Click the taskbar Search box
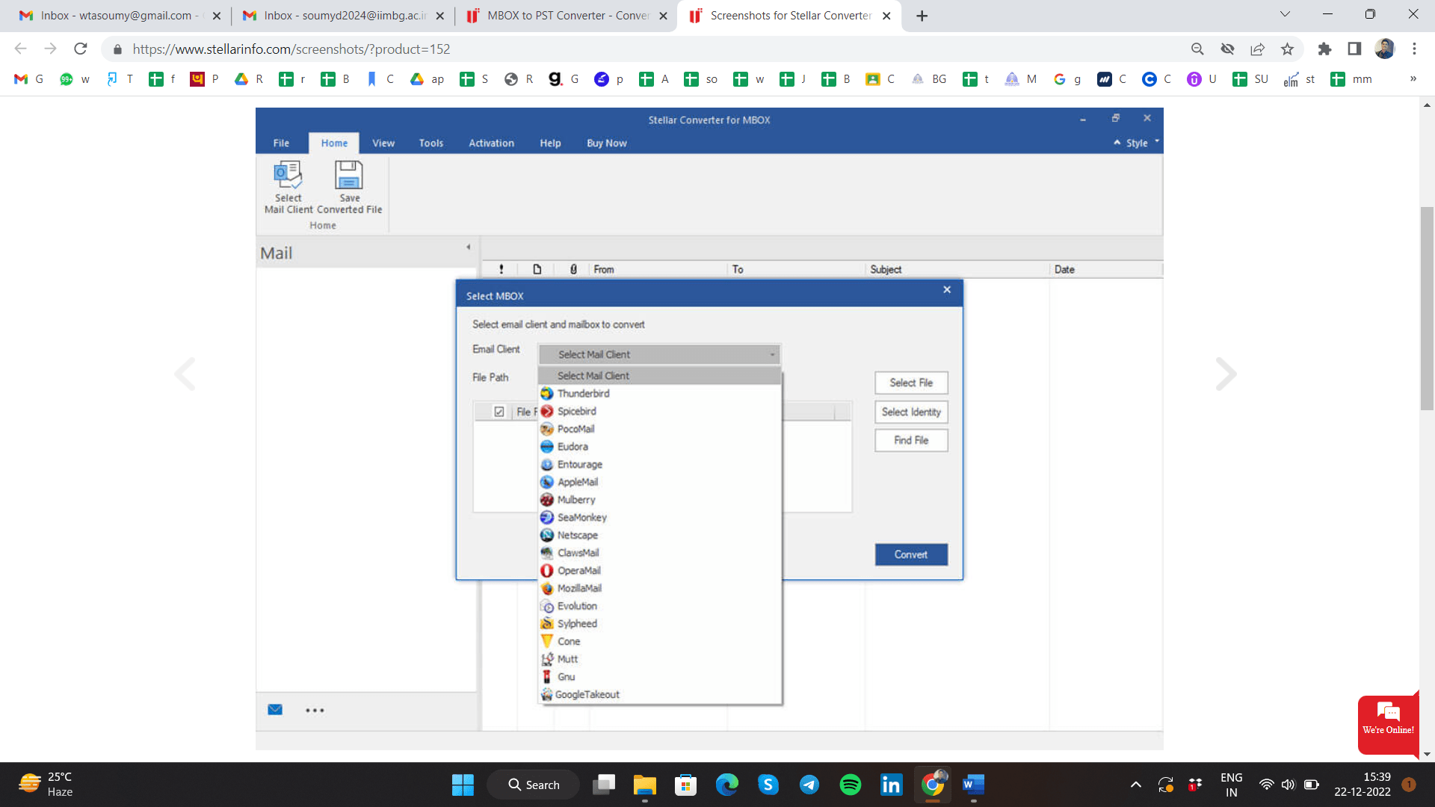The width and height of the screenshot is (1435, 807). 534,785
